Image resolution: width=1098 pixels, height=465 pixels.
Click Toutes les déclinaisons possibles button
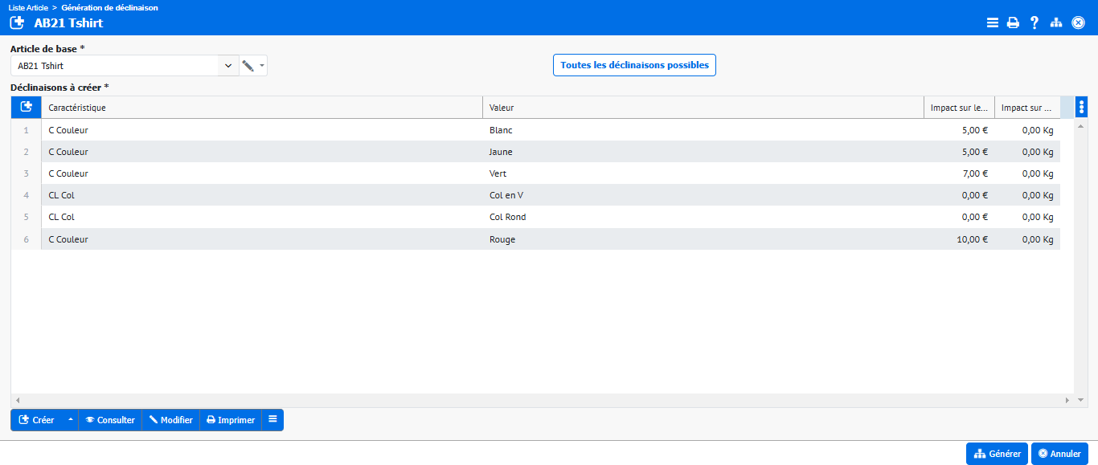[x=634, y=65]
